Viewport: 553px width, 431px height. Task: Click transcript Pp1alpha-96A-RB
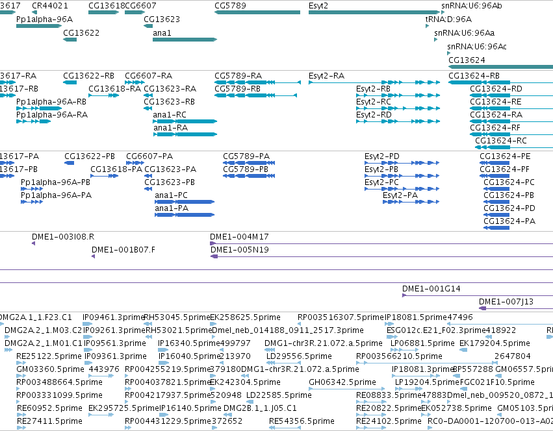tap(51, 102)
